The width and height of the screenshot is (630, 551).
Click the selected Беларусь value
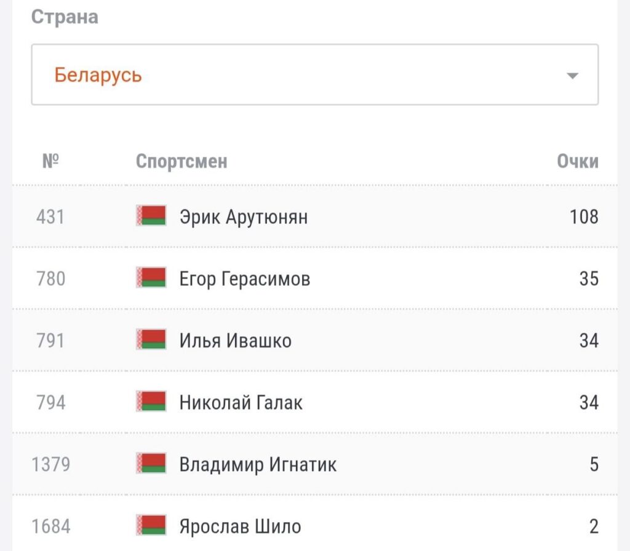point(98,75)
